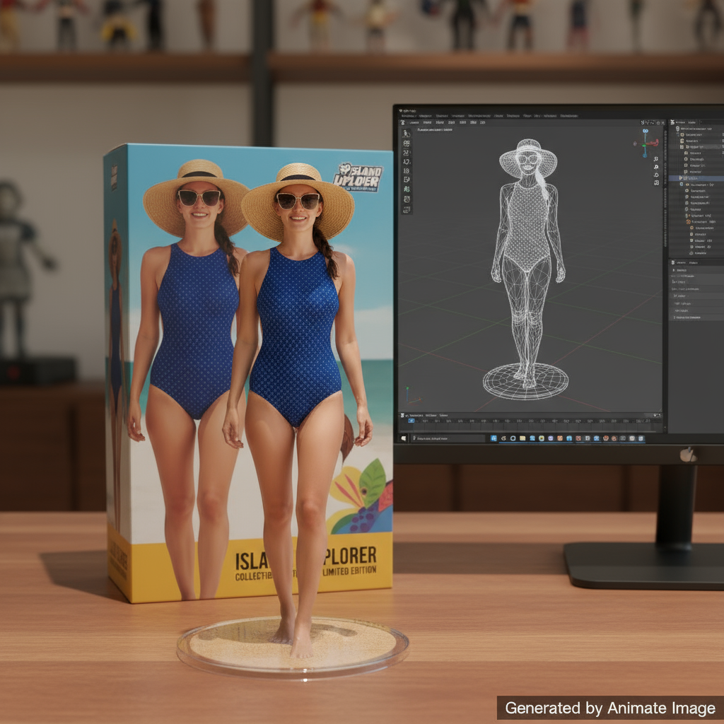Collapse the first properties section below the outliner

(x=673, y=270)
